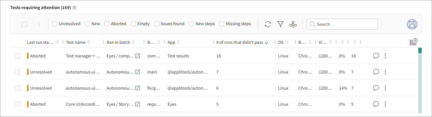Open comments for row with 7 failures
Image resolution: width=432 pixels, height=117 pixels.
376,72
